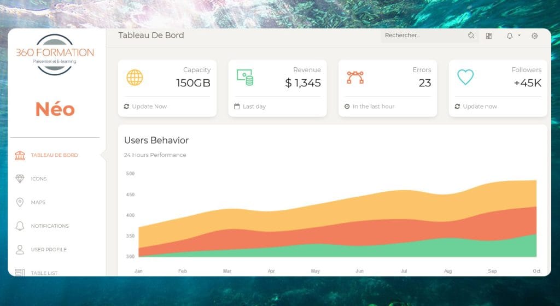Open Tableau De Bord sidebar item

pyautogui.click(x=54, y=155)
